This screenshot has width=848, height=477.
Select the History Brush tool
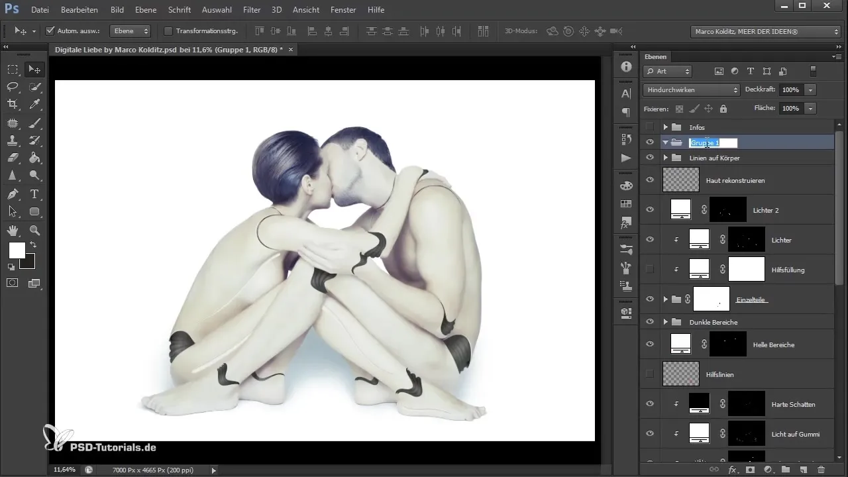point(34,140)
